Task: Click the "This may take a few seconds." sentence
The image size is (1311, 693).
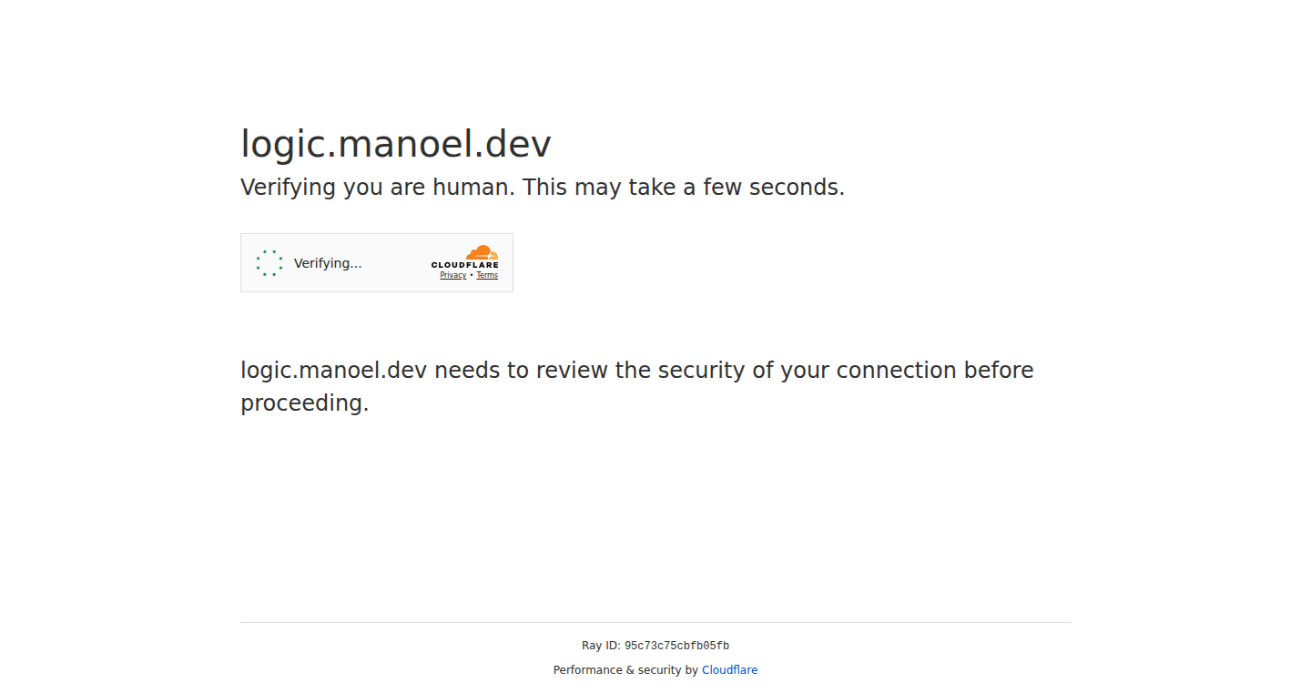Action: [684, 188]
